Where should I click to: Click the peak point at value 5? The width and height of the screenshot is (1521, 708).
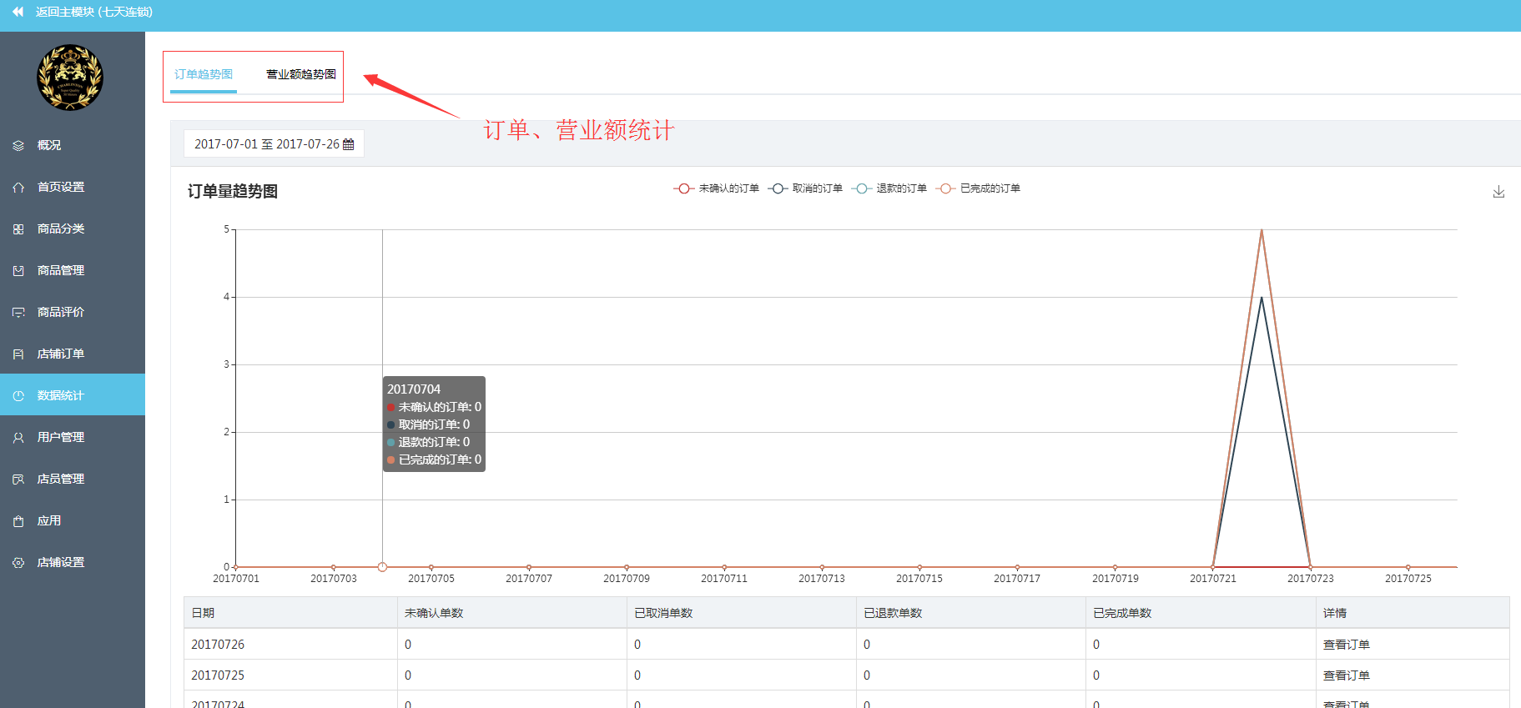click(x=1262, y=230)
